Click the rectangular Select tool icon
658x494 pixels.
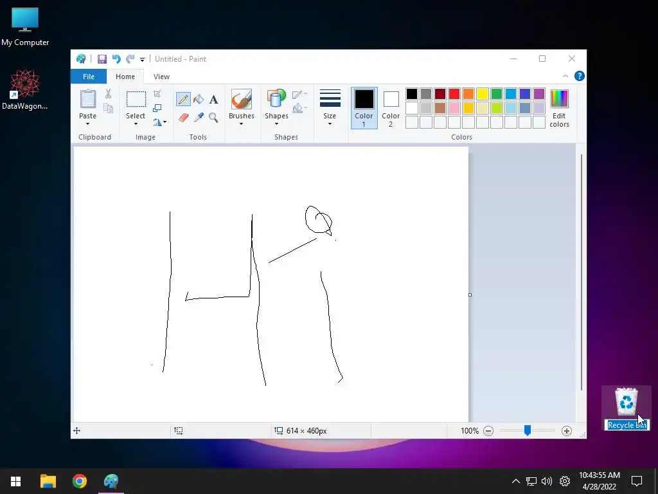click(136, 99)
